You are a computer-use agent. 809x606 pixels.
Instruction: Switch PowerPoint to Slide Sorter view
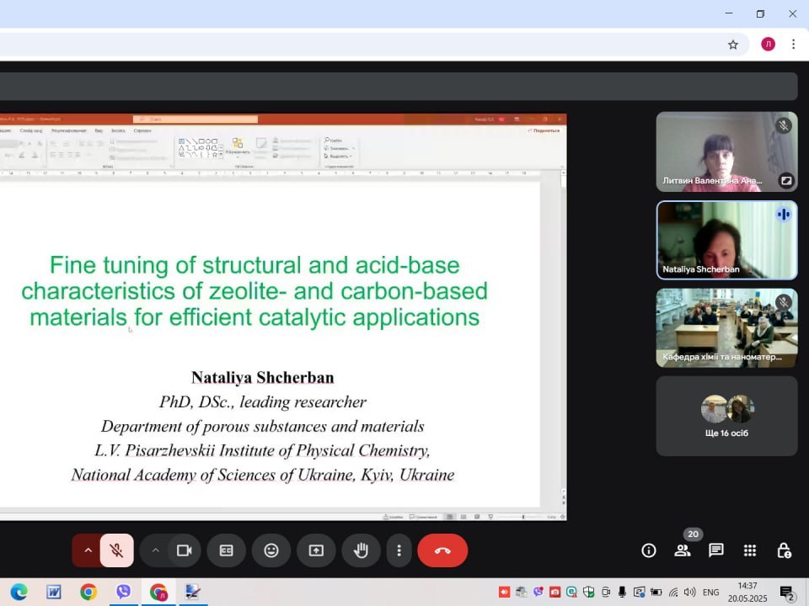click(x=463, y=516)
